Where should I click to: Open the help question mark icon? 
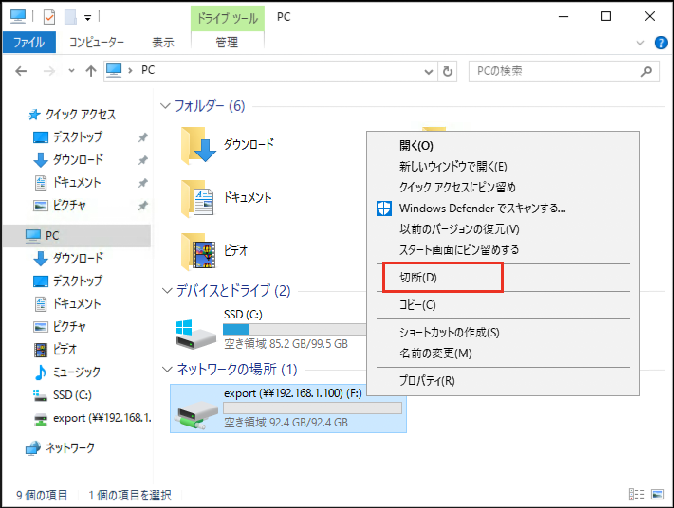660,43
